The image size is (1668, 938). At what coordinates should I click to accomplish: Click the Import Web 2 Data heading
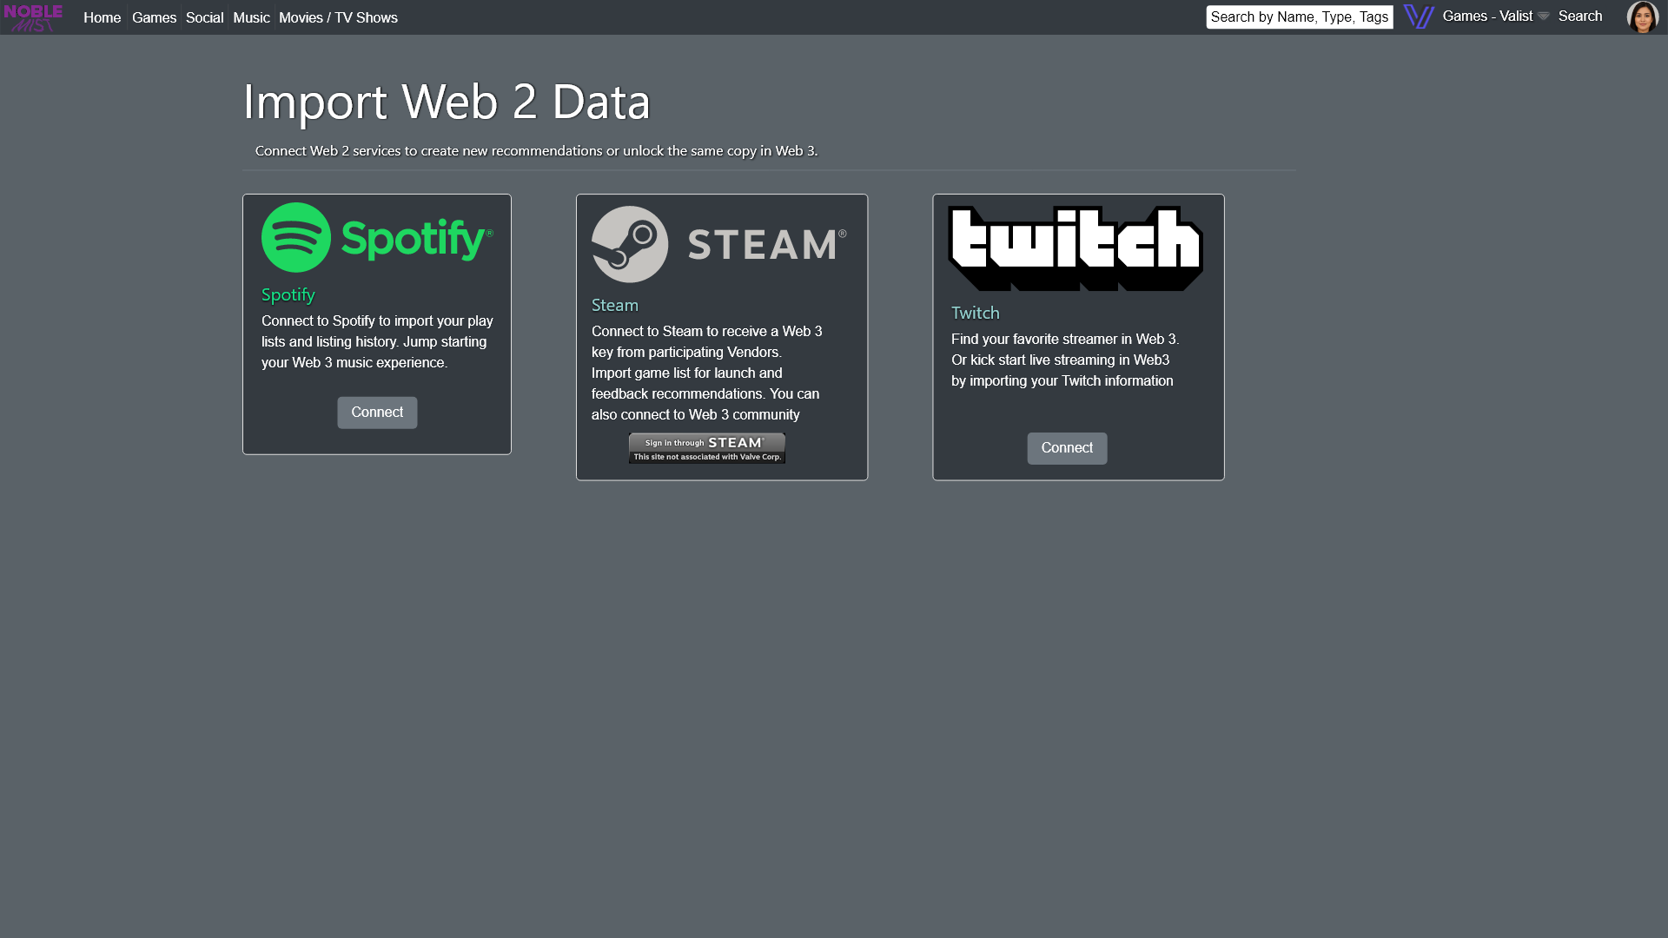pos(447,102)
